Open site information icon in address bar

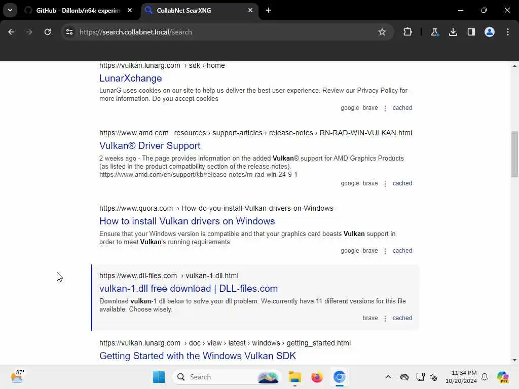pyautogui.click(x=69, y=32)
